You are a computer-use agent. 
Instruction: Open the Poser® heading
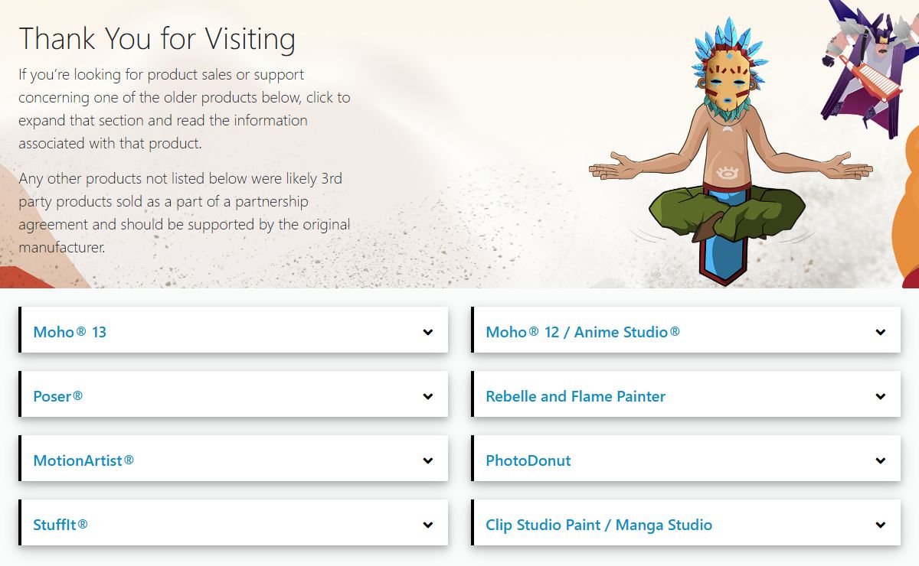(58, 396)
